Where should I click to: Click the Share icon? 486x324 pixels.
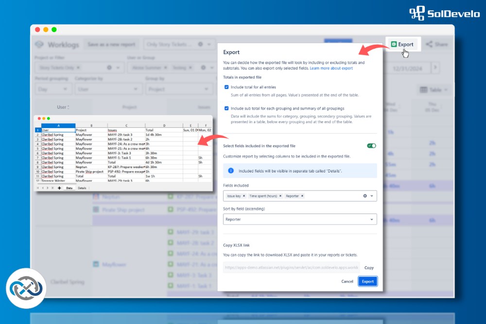[429, 44]
